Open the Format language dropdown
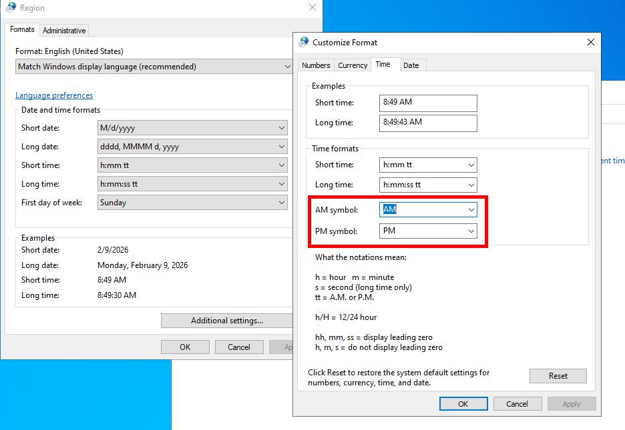Image resolution: width=625 pixels, height=430 pixels. [154, 67]
